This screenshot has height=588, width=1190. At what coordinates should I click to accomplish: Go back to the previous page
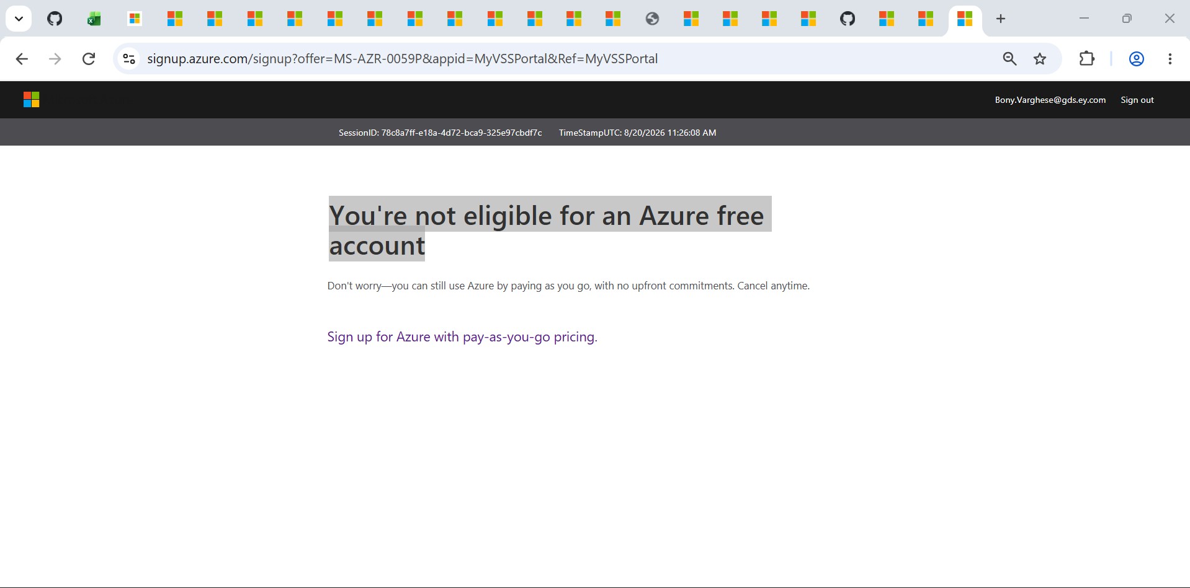[22, 59]
